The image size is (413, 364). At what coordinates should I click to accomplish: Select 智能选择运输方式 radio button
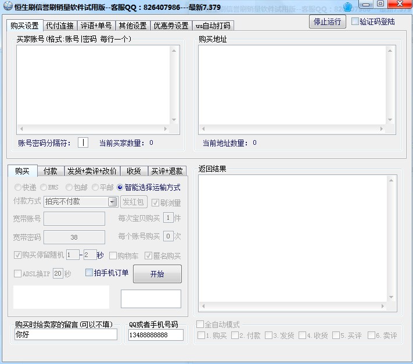tap(120, 187)
